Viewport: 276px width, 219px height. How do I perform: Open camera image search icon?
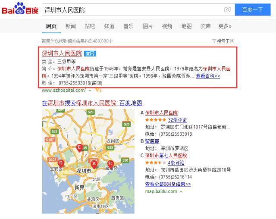click(228, 9)
